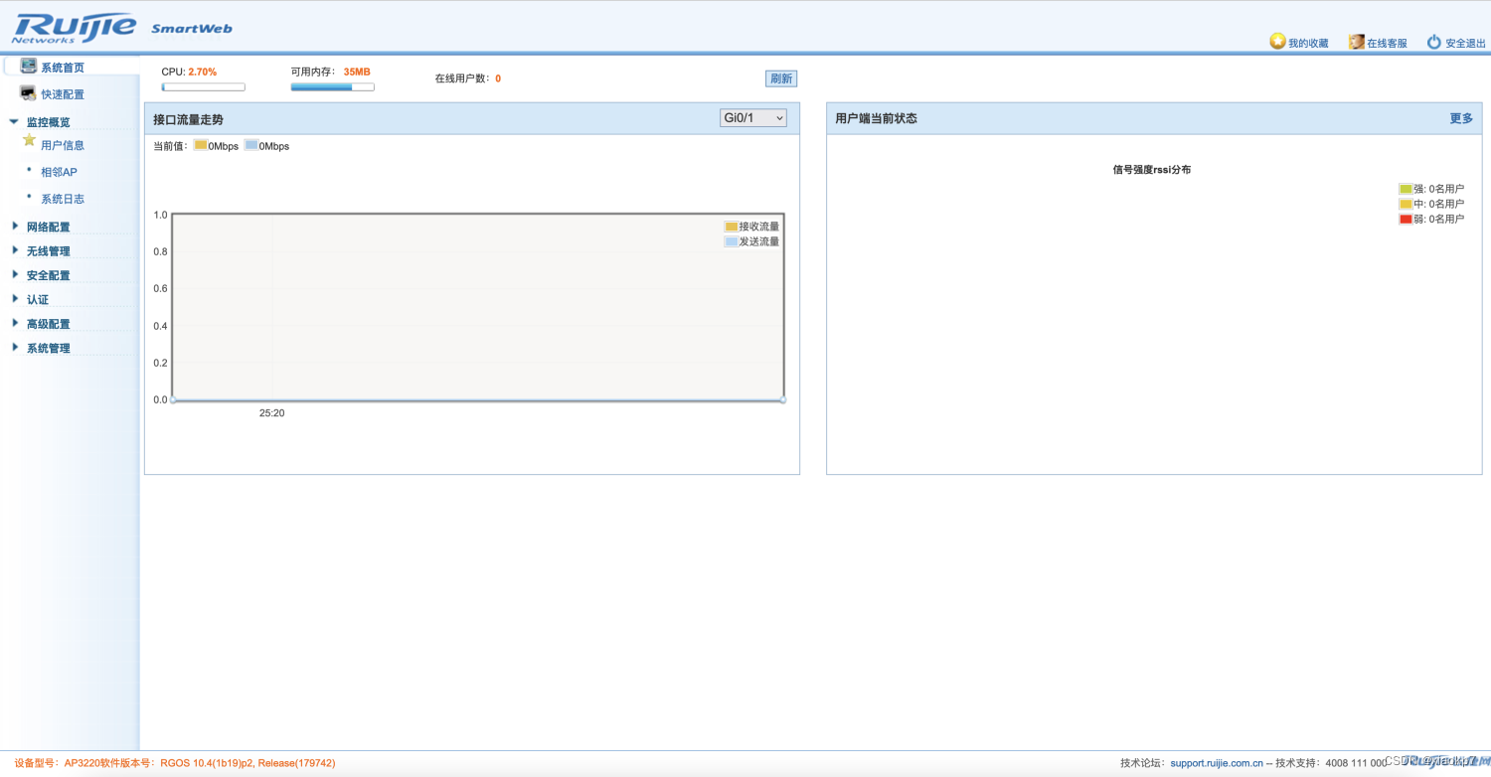Screen dimensions: 1491x777
Task: Open 我的收藏 link in header
Action: 1308,44
